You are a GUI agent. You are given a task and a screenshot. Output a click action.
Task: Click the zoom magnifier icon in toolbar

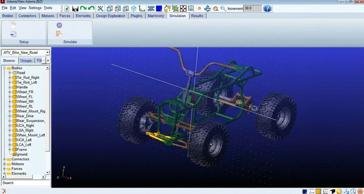point(223,8)
